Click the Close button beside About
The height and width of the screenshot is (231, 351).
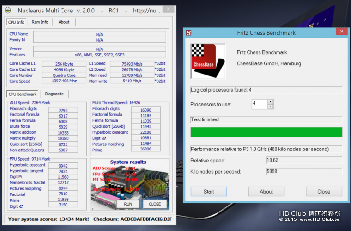[323, 192]
